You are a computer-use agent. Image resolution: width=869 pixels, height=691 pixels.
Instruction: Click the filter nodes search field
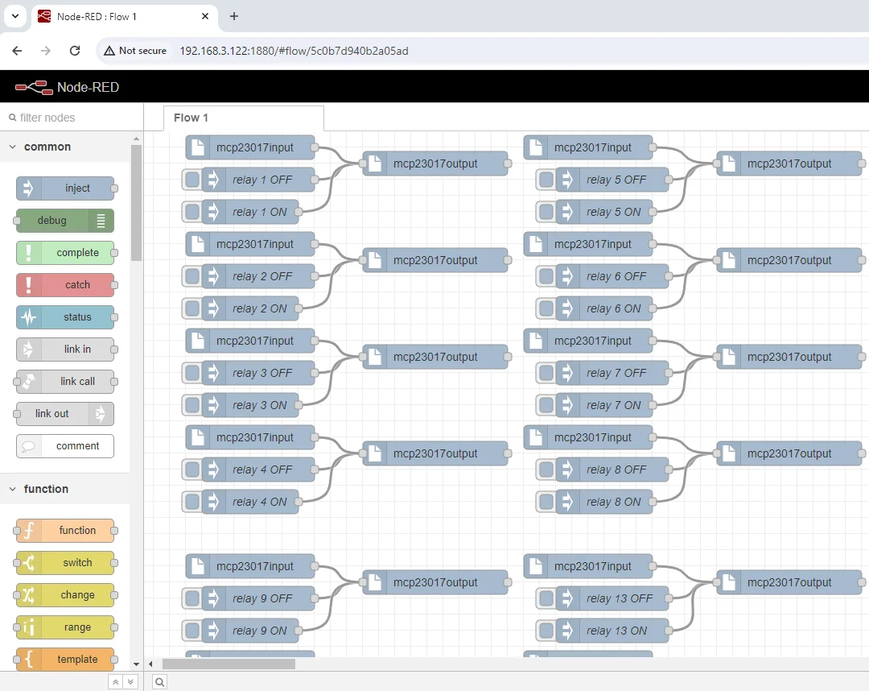click(x=72, y=118)
